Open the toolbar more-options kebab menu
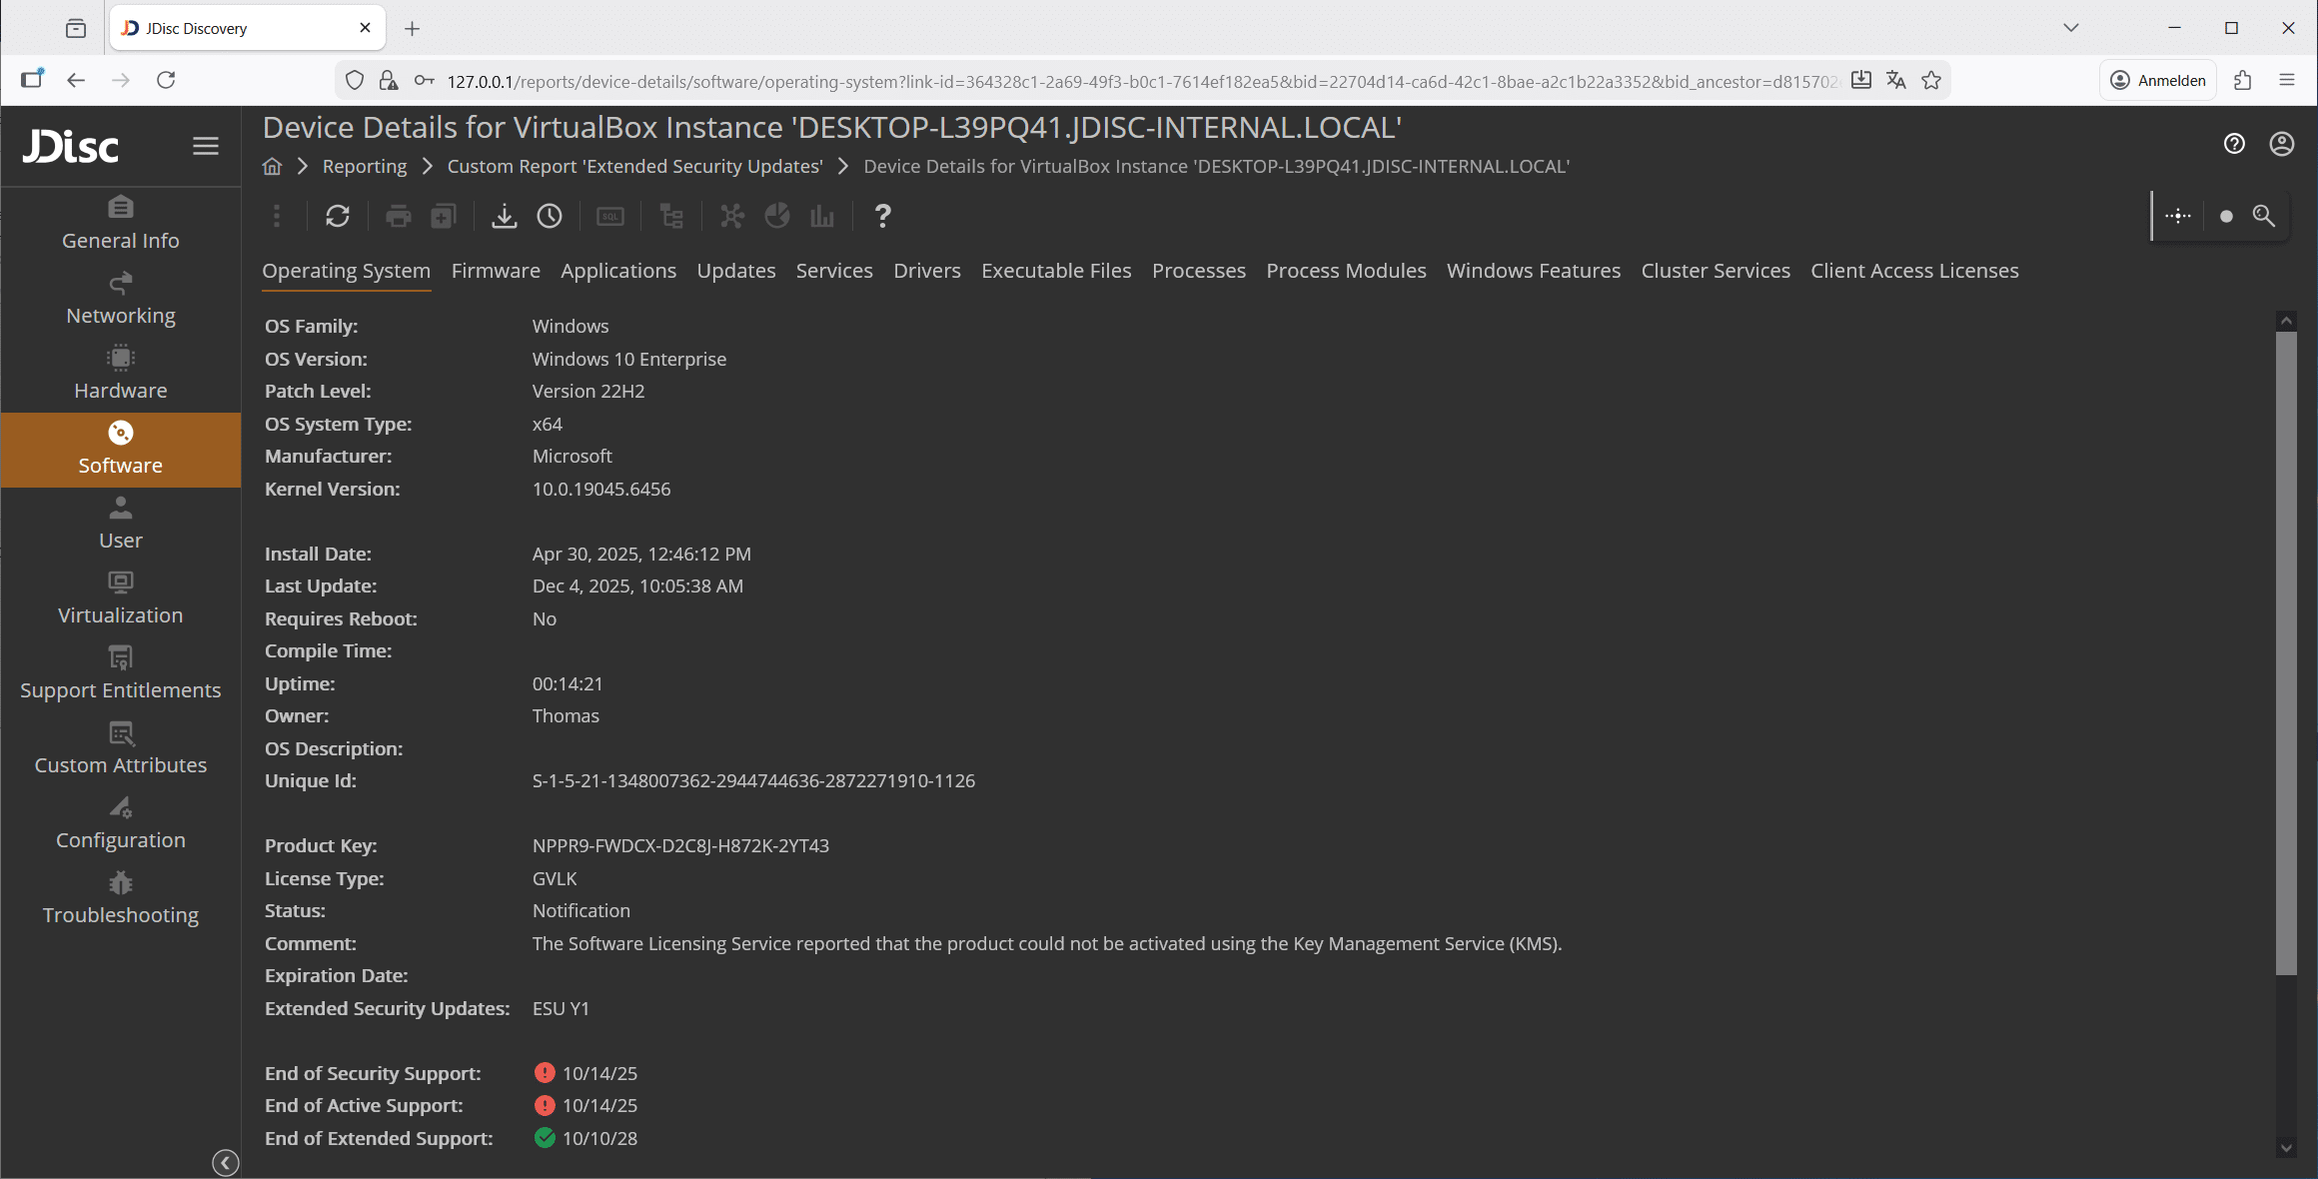Image resolution: width=2318 pixels, height=1179 pixels. (x=277, y=216)
